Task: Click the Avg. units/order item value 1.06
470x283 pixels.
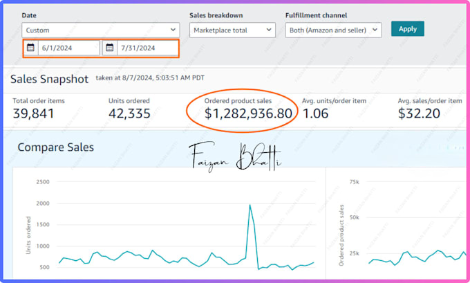Action: [x=315, y=113]
